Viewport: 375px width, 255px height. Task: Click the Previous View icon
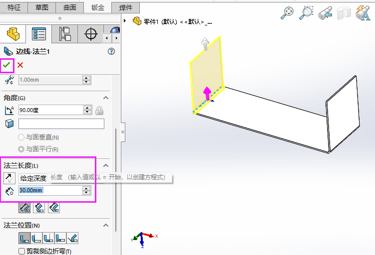pos(325,12)
